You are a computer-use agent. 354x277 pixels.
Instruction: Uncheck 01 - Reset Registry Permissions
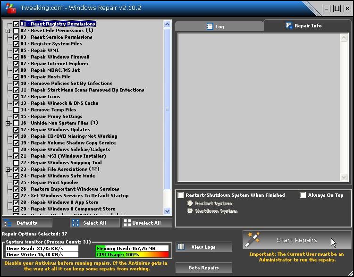point(16,24)
